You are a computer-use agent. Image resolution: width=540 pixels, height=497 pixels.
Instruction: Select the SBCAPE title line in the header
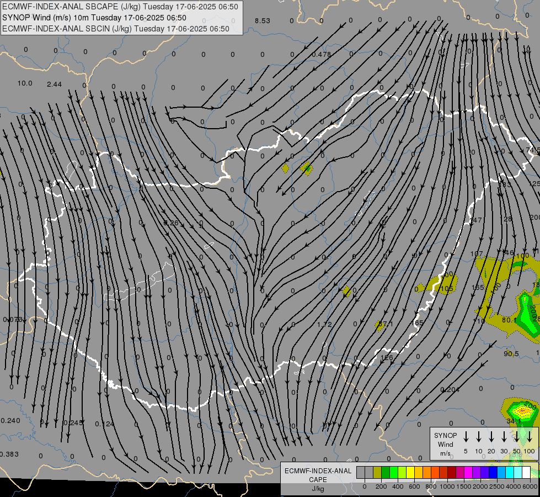120,7
